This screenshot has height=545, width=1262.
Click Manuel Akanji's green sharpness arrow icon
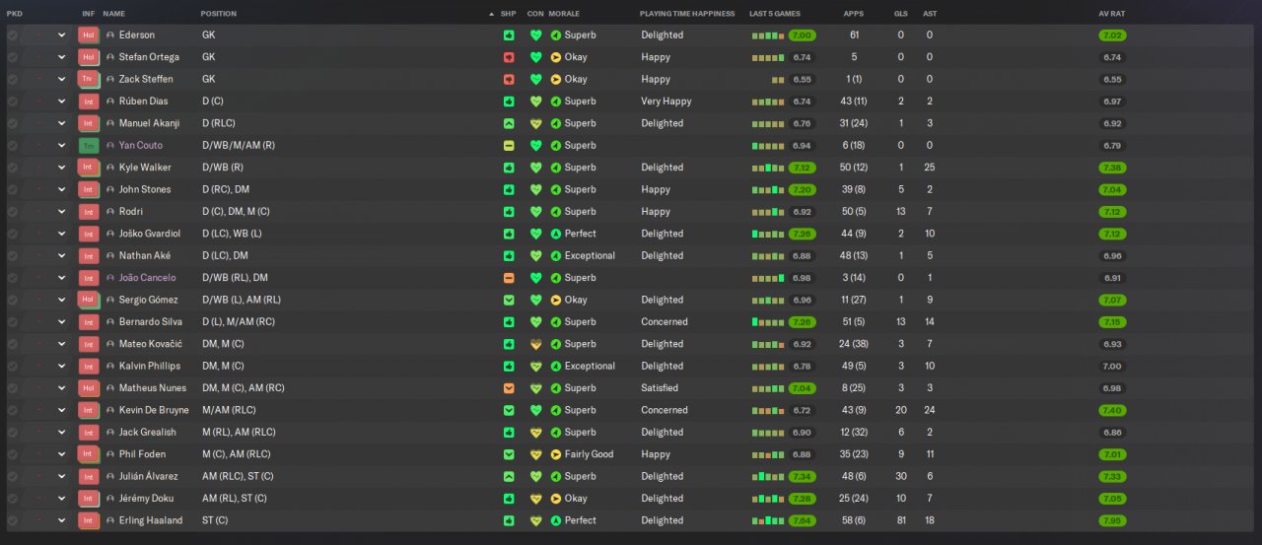509,123
